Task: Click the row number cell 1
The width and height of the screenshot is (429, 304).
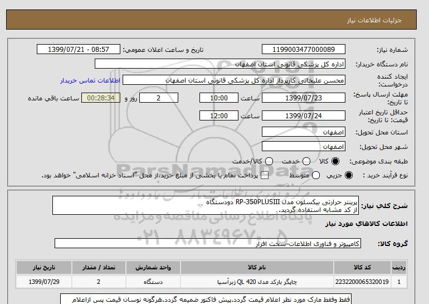Action: pyautogui.click(x=399, y=282)
